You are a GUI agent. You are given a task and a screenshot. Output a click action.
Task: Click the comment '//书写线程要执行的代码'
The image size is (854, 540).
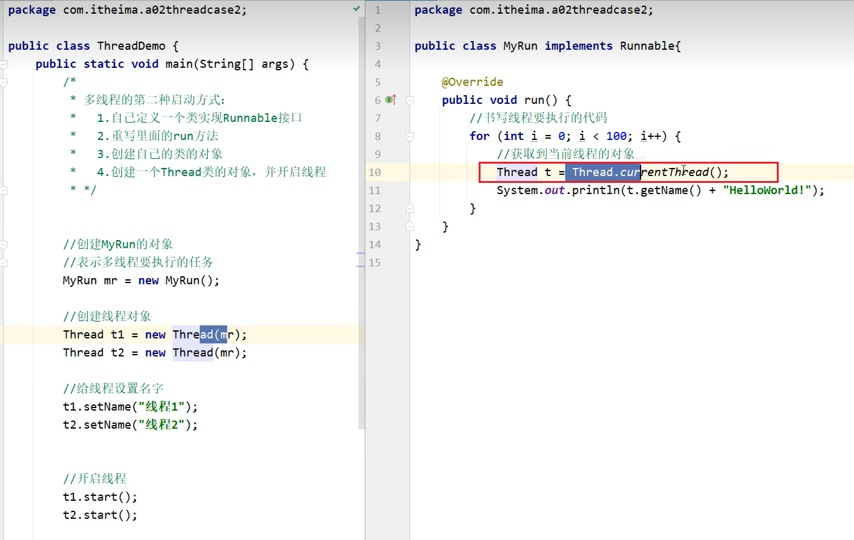[538, 118]
